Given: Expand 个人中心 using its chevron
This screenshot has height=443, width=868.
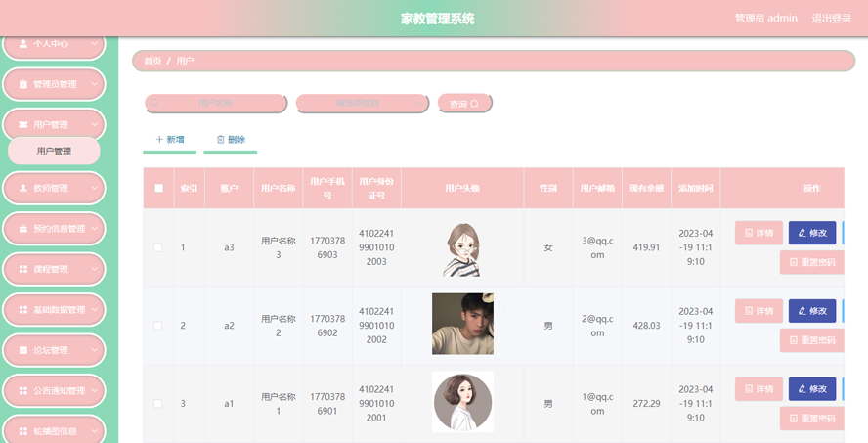Looking at the screenshot, I should 94,44.
